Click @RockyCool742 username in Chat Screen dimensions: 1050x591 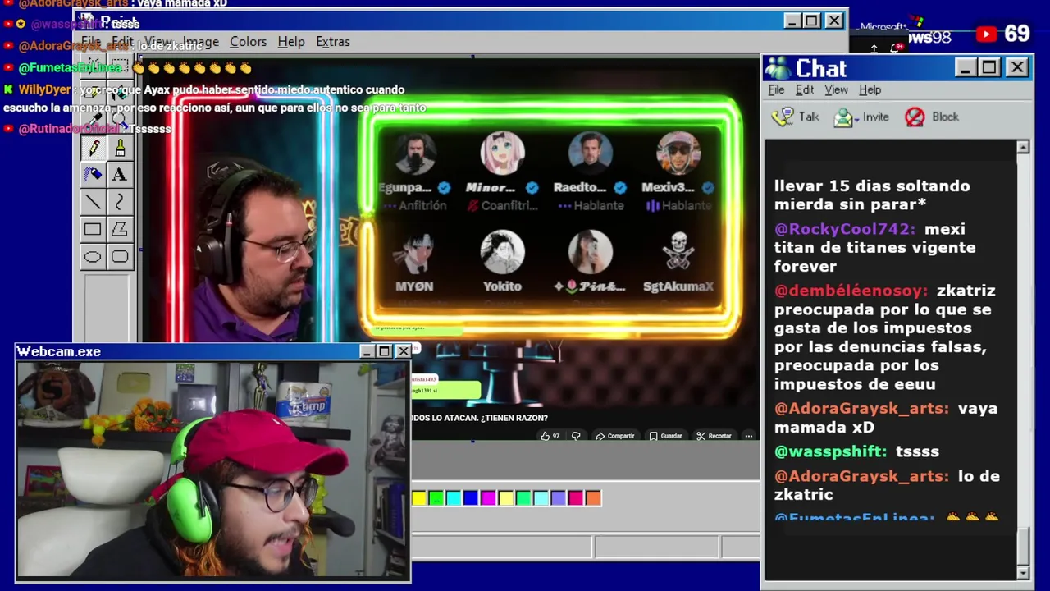[846, 229]
